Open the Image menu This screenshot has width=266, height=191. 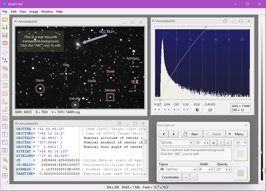pos(34,12)
